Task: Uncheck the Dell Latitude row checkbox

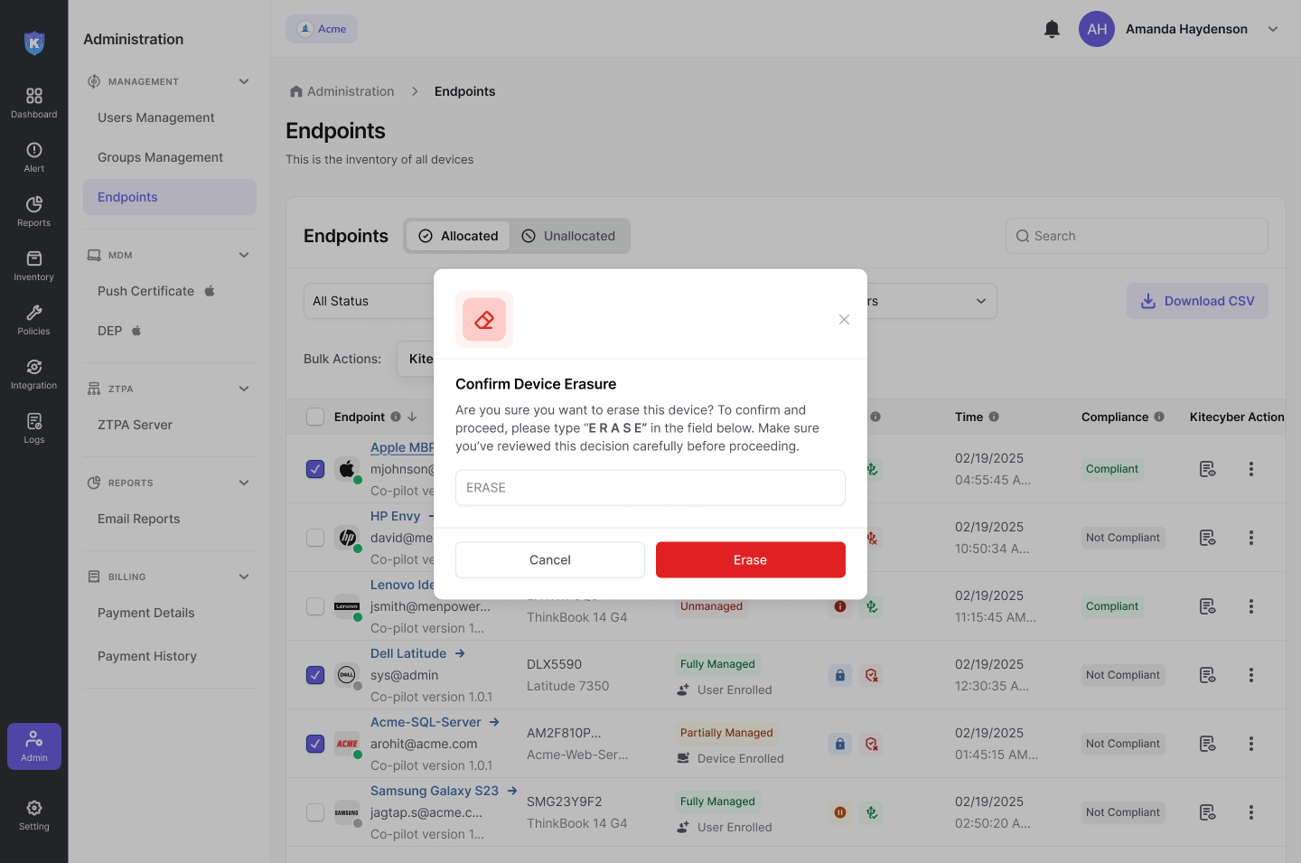Action: pos(315,675)
